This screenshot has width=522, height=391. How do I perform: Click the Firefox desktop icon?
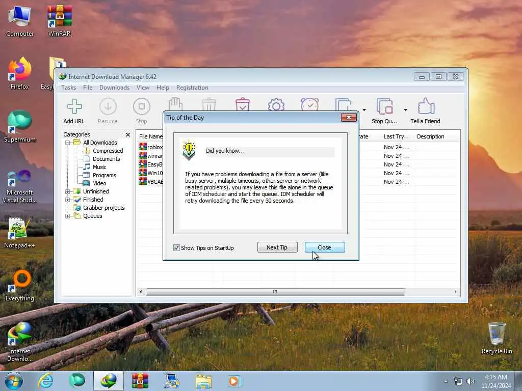click(x=20, y=74)
